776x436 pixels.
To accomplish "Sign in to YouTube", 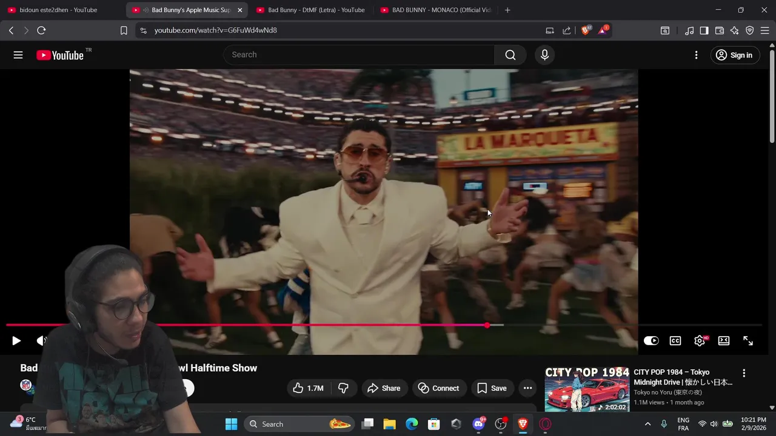I will (x=735, y=55).
